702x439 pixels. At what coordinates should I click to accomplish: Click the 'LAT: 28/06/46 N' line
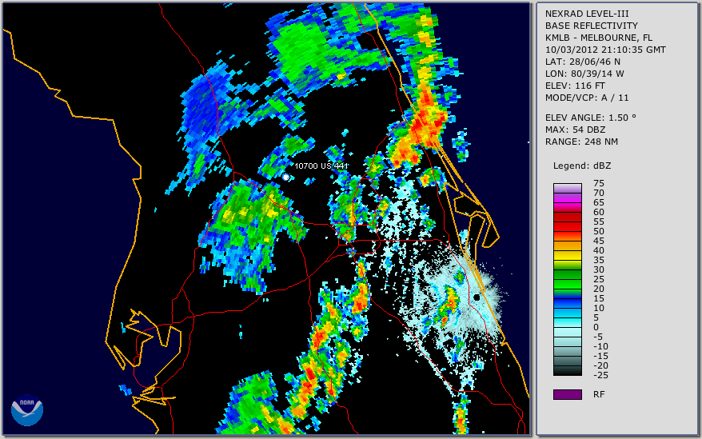[582, 62]
